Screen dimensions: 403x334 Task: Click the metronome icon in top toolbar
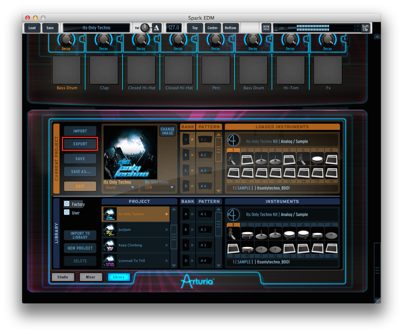tap(156, 28)
